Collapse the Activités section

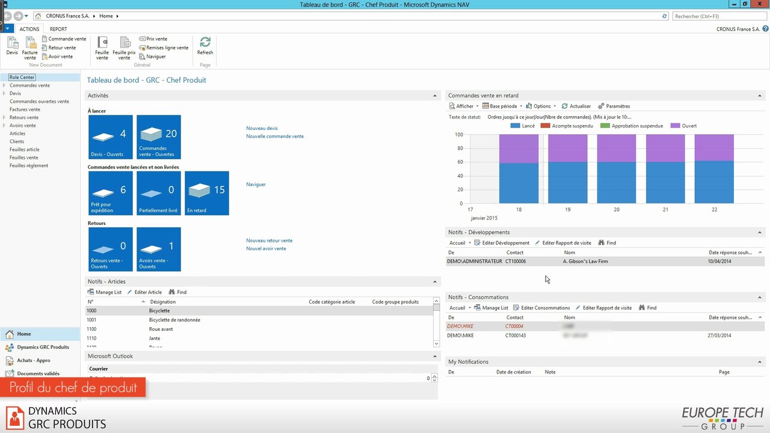point(435,96)
